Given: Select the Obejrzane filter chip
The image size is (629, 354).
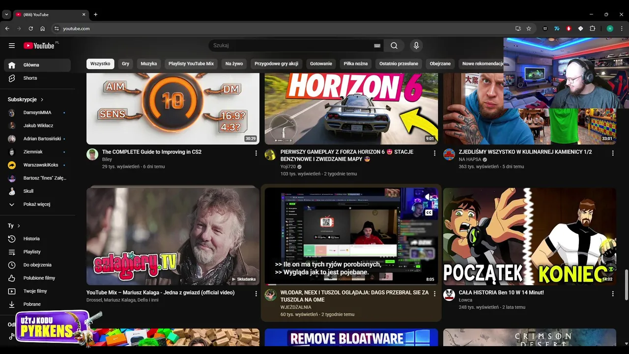Looking at the screenshot, I should coord(440,64).
